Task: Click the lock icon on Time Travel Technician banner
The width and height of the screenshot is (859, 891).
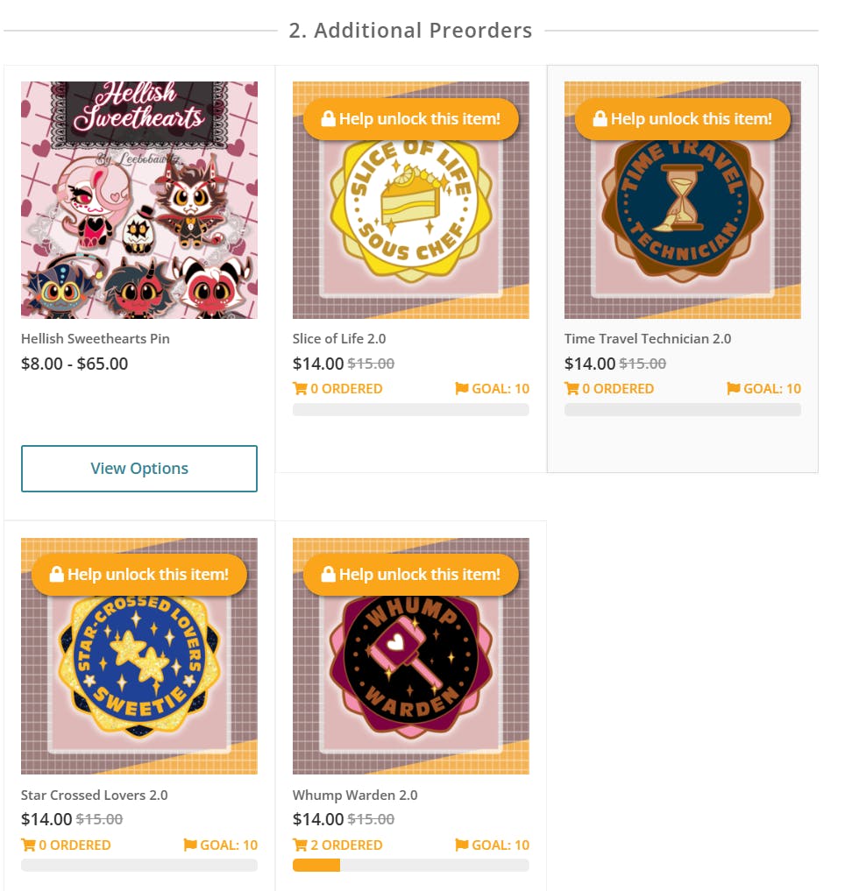Action: coord(600,118)
